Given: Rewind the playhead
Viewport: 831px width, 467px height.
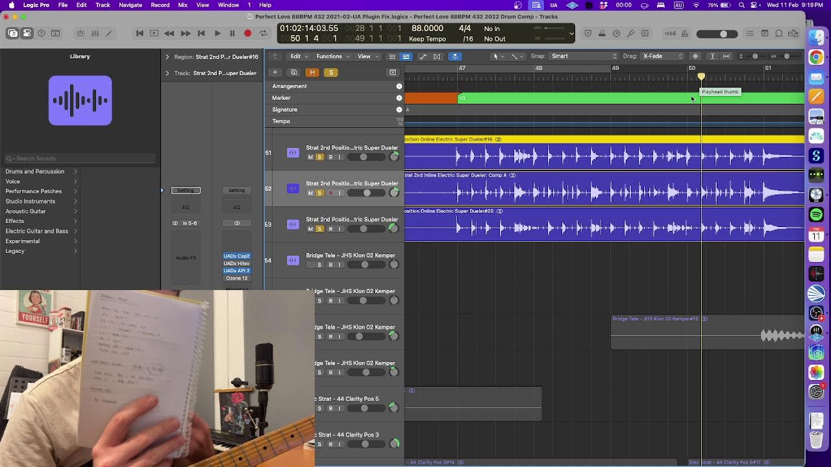Looking at the screenshot, I should click(x=169, y=33).
